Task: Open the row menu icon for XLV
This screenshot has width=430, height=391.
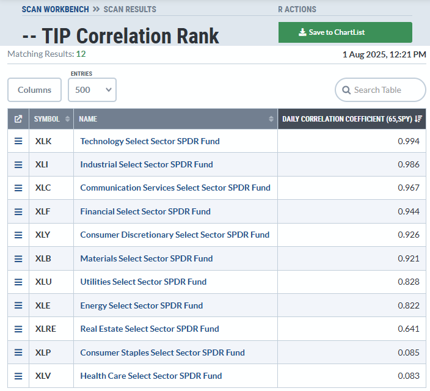Action: click(x=18, y=376)
